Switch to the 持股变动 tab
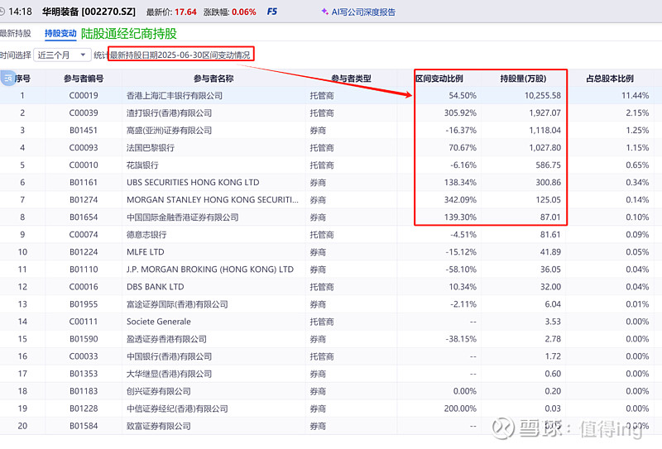The width and height of the screenshot is (662, 449). point(60,33)
